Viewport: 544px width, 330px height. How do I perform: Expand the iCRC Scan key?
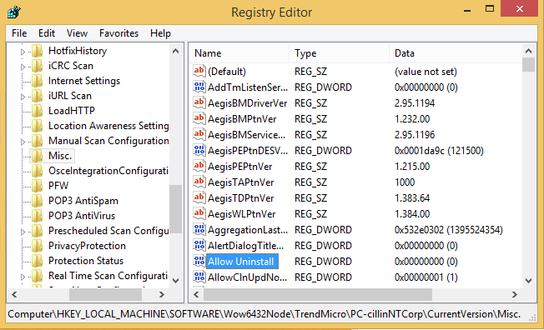23,67
